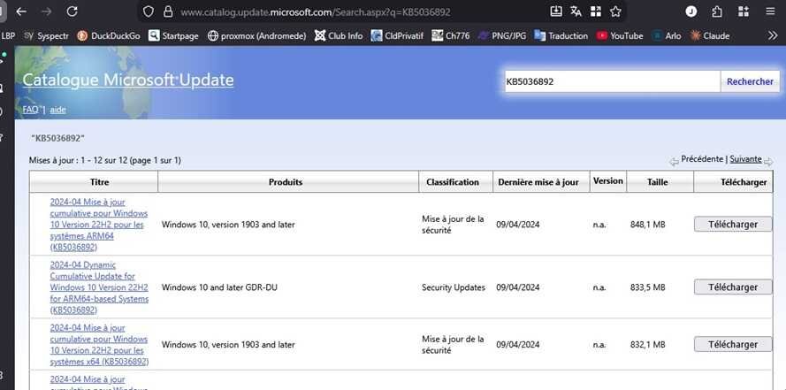This screenshot has height=390, width=786.
Task: Bookmark this page with star icon
Action: pos(615,11)
